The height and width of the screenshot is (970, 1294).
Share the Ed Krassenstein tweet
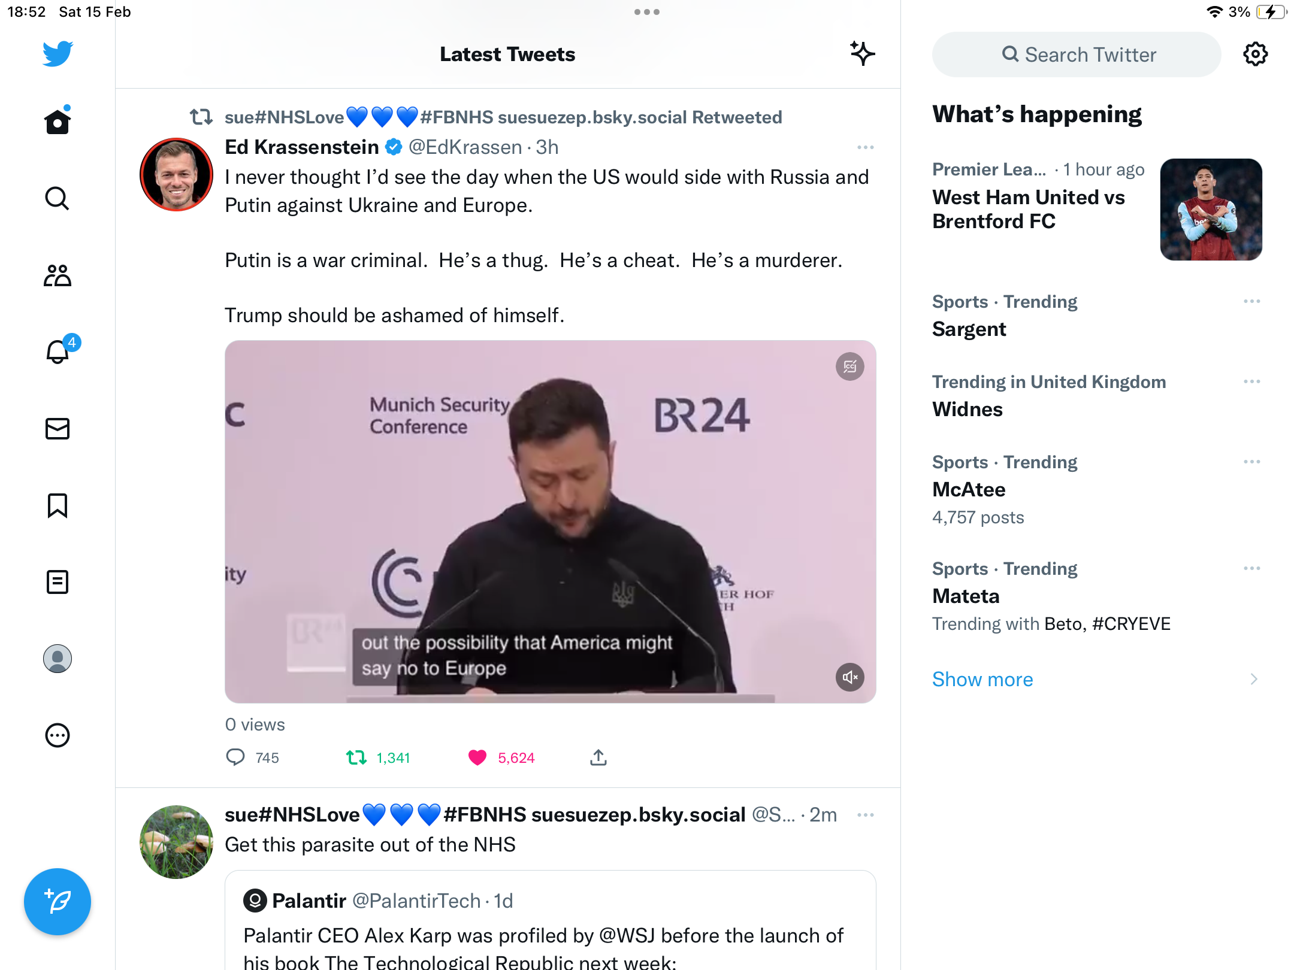tap(598, 757)
